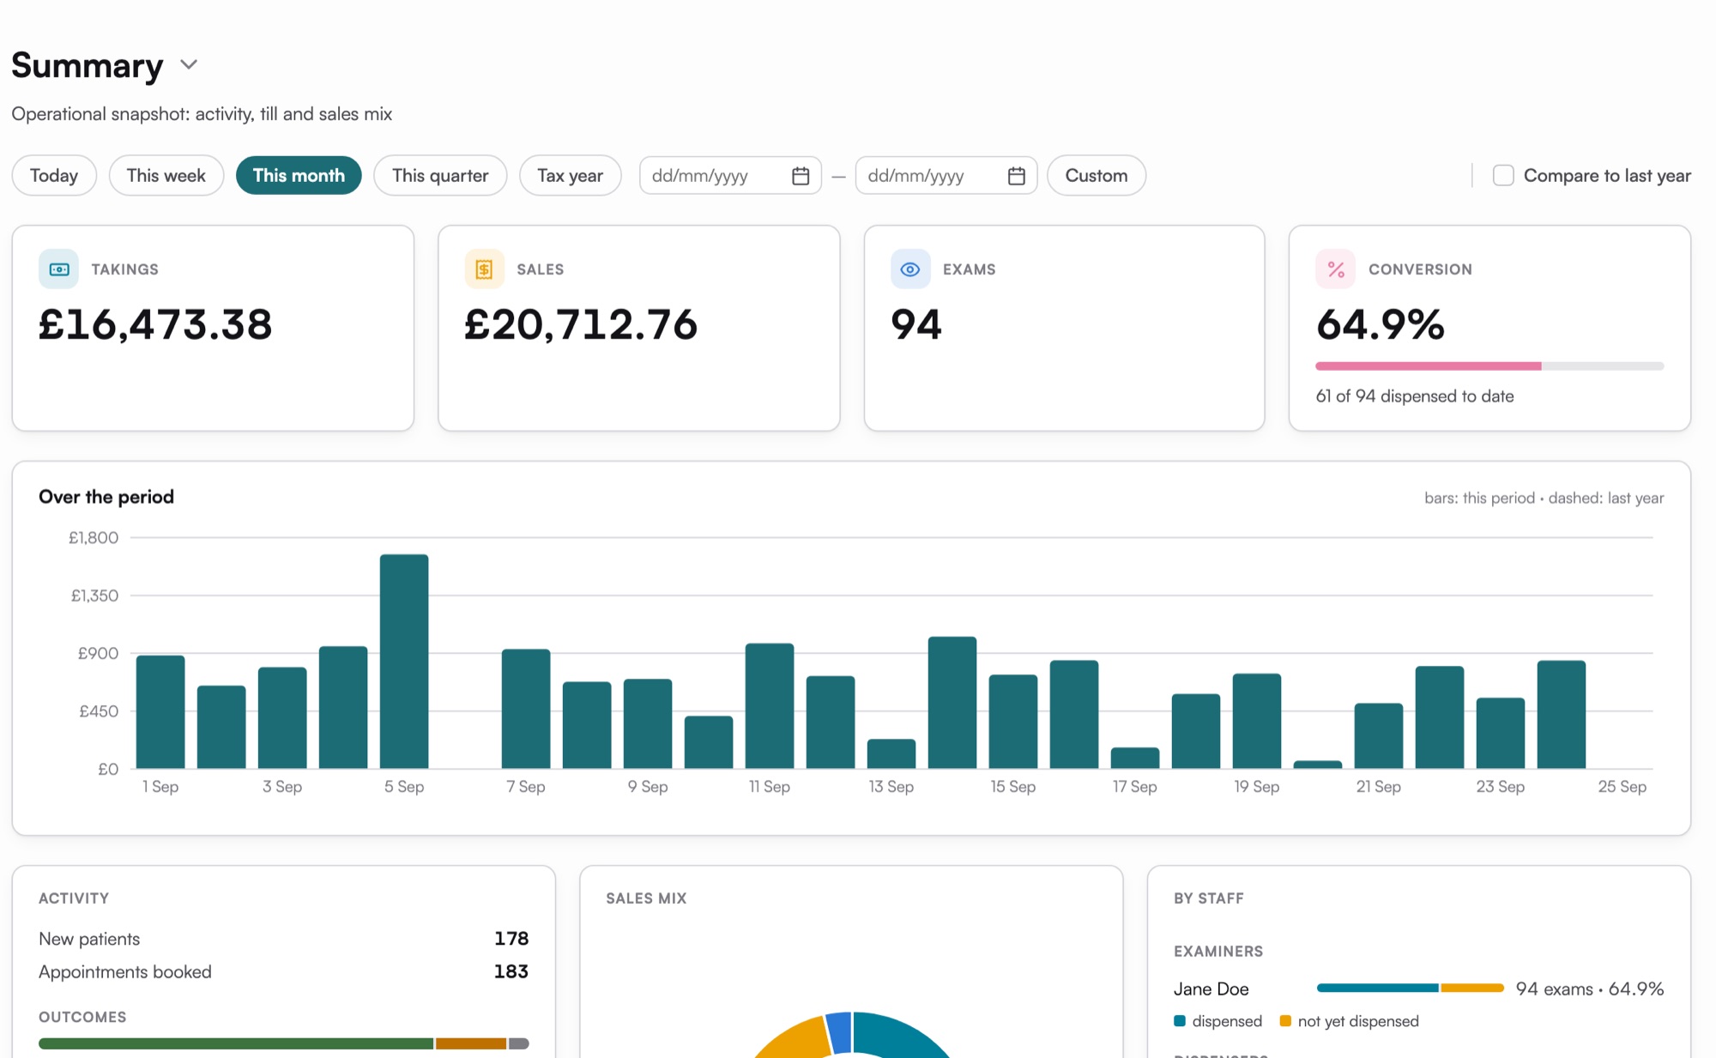Click the Sales Mix donut chart
Image resolution: width=1716 pixels, height=1058 pixels.
tap(851, 1035)
